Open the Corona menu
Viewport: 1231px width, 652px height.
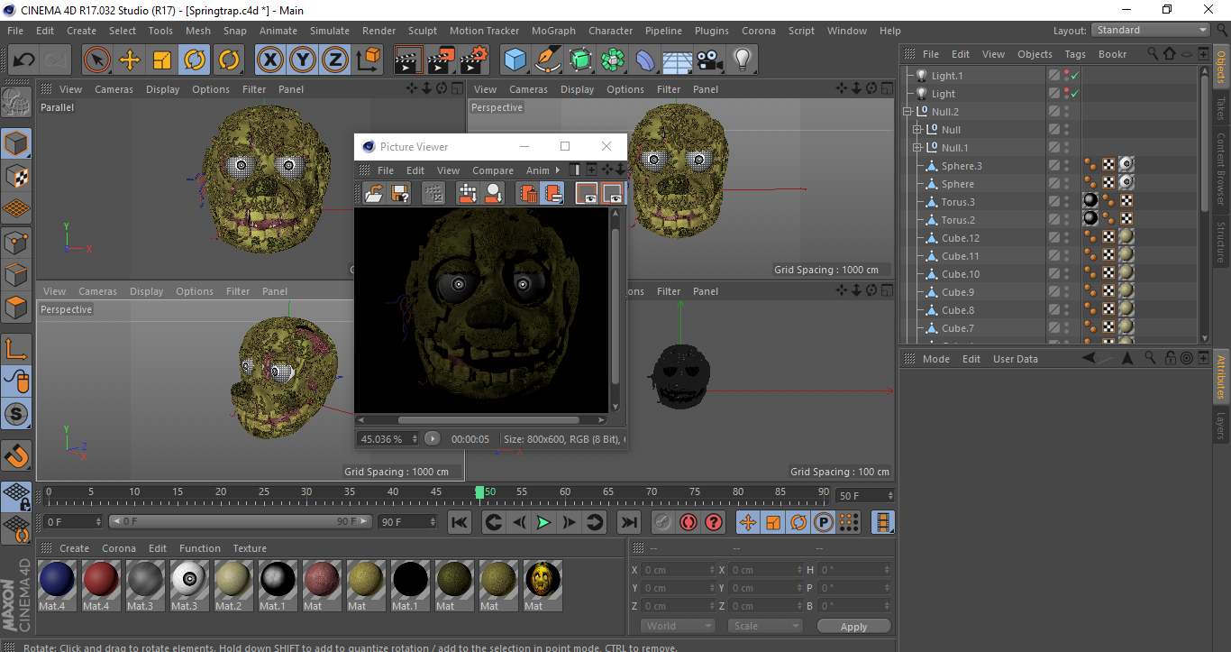click(x=758, y=31)
